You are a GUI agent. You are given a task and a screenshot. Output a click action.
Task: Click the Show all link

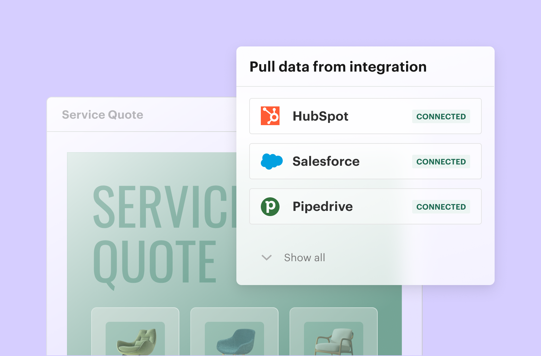304,257
